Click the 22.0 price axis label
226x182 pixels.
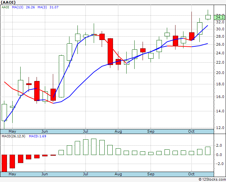(220, 62)
